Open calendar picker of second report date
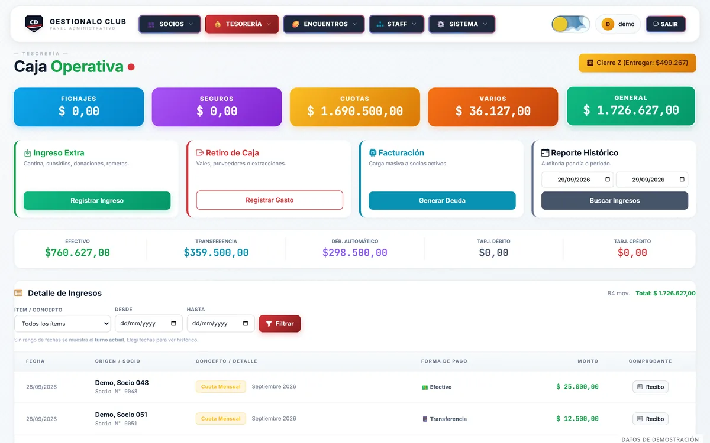 coord(682,180)
